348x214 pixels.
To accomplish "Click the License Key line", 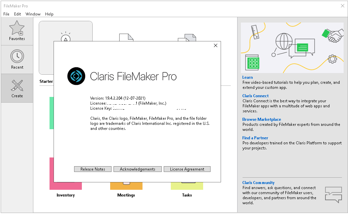I will [x=138, y=108].
